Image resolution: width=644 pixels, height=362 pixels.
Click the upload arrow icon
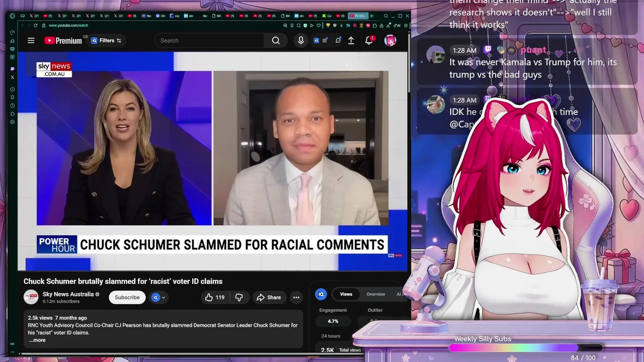pyautogui.click(x=351, y=41)
